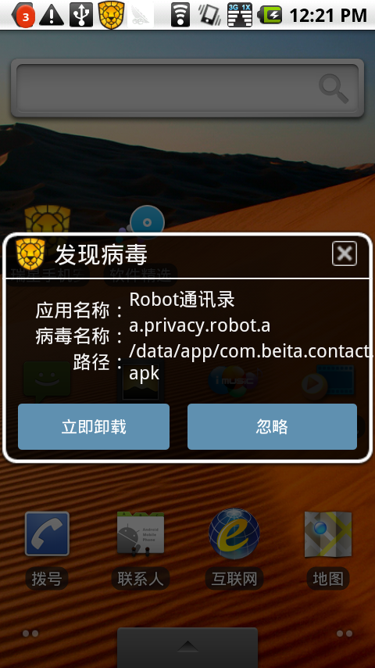Tap the Wi-Fi status icon
Screen dimensions: 375x668
180,15
